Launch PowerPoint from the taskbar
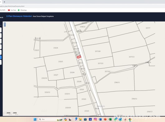Viewport: 165px width, 122px height. [x=105, y=119]
